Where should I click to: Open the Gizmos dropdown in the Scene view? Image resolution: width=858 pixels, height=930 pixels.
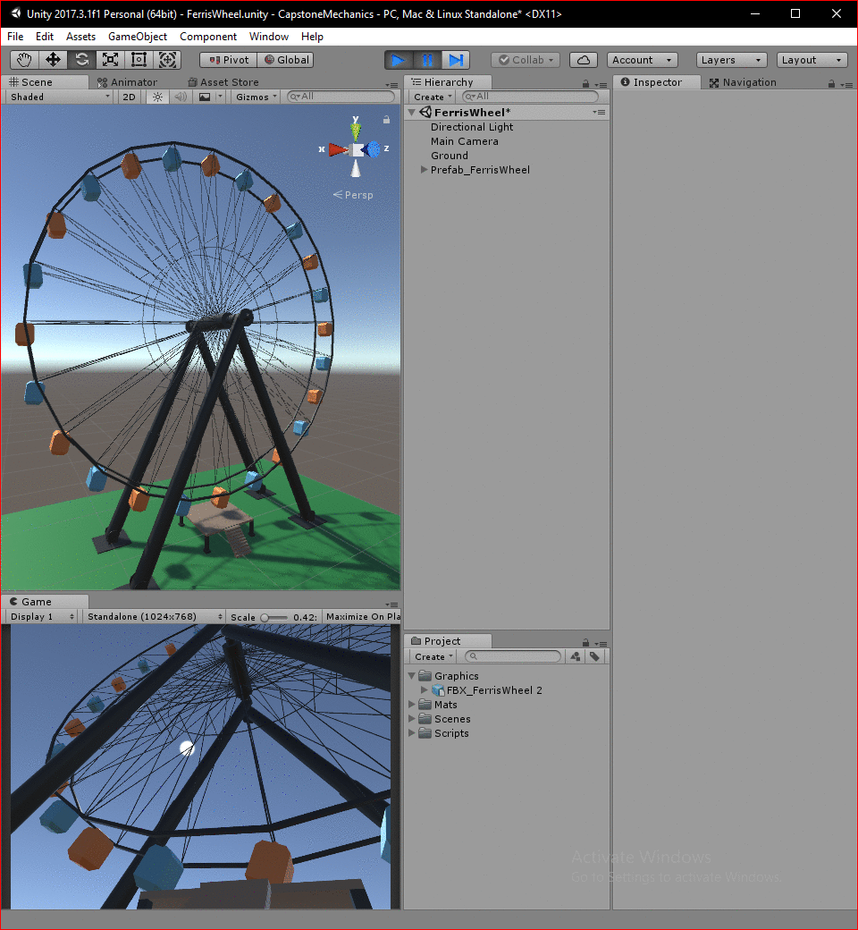tap(253, 97)
